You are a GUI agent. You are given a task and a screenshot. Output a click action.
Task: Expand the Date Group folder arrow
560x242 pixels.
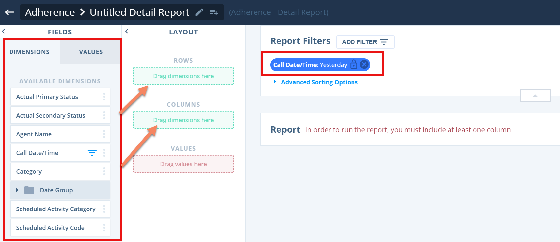(x=17, y=190)
